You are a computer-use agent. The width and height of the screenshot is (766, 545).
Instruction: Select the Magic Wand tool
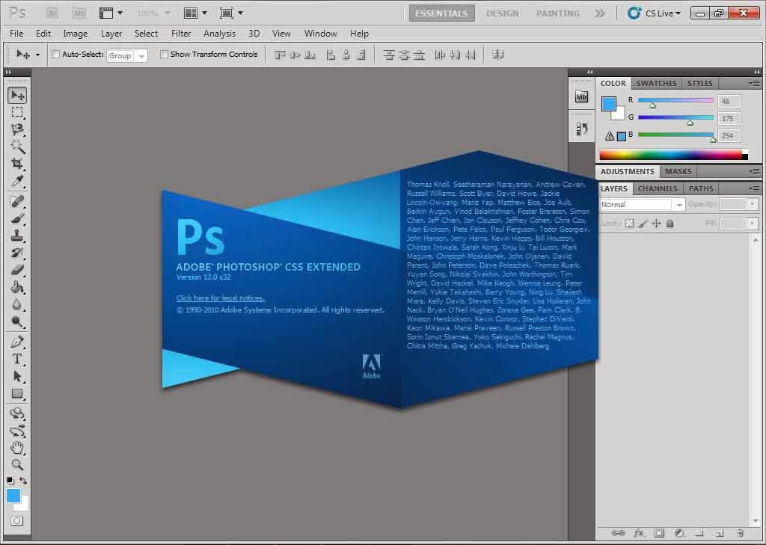[x=17, y=147]
